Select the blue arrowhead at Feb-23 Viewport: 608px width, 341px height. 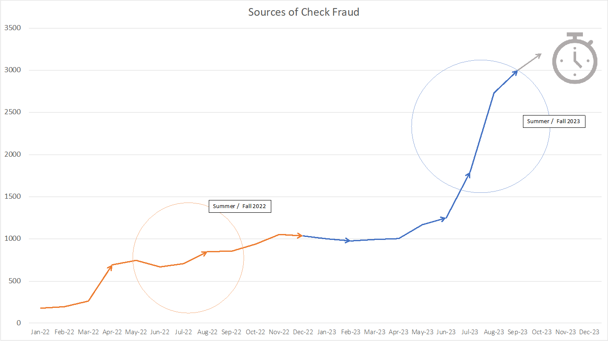click(348, 241)
